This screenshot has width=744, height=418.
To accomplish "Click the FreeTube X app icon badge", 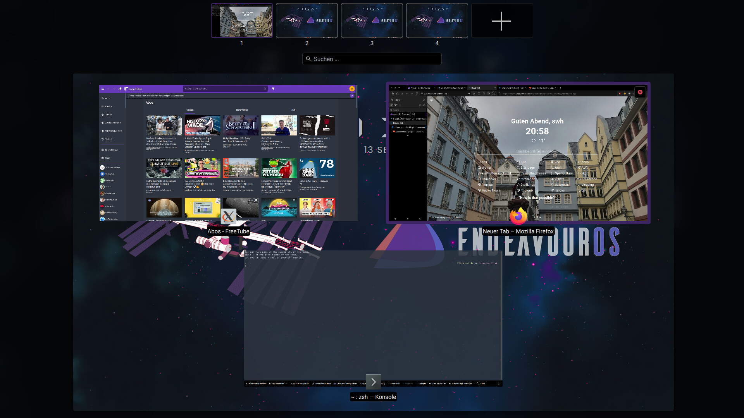I will [229, 216].
